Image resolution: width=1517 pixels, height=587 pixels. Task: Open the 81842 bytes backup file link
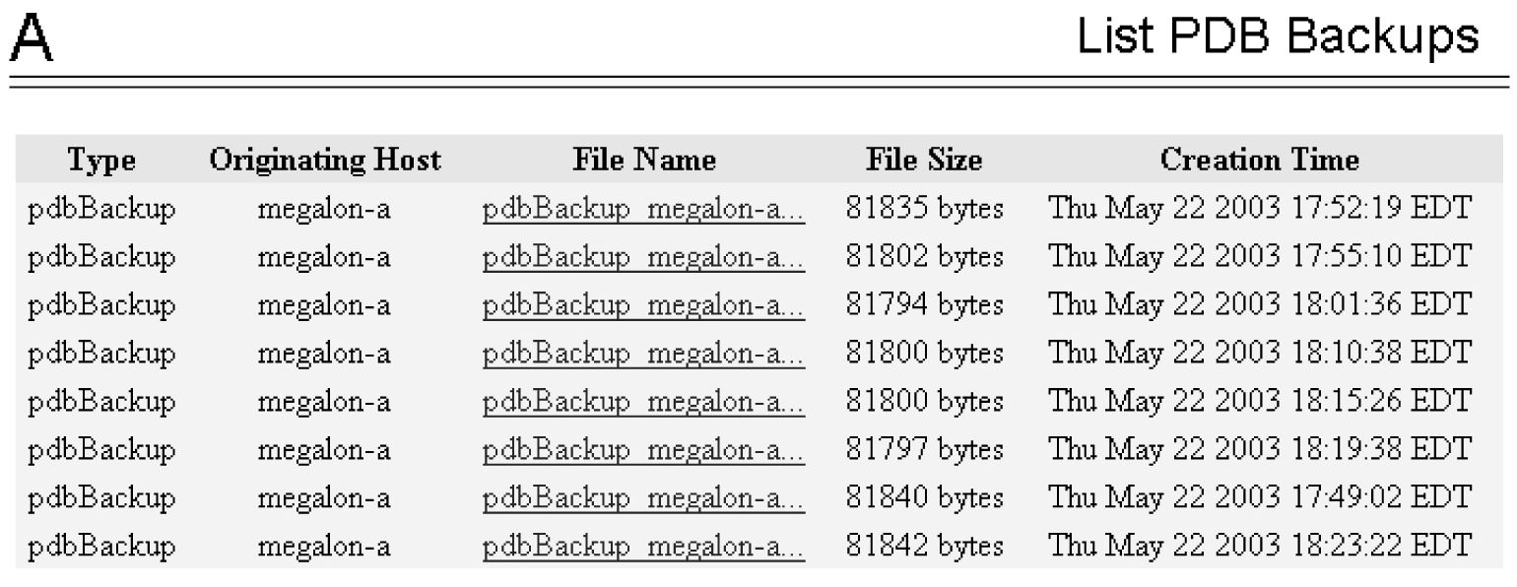coord(643,546)
